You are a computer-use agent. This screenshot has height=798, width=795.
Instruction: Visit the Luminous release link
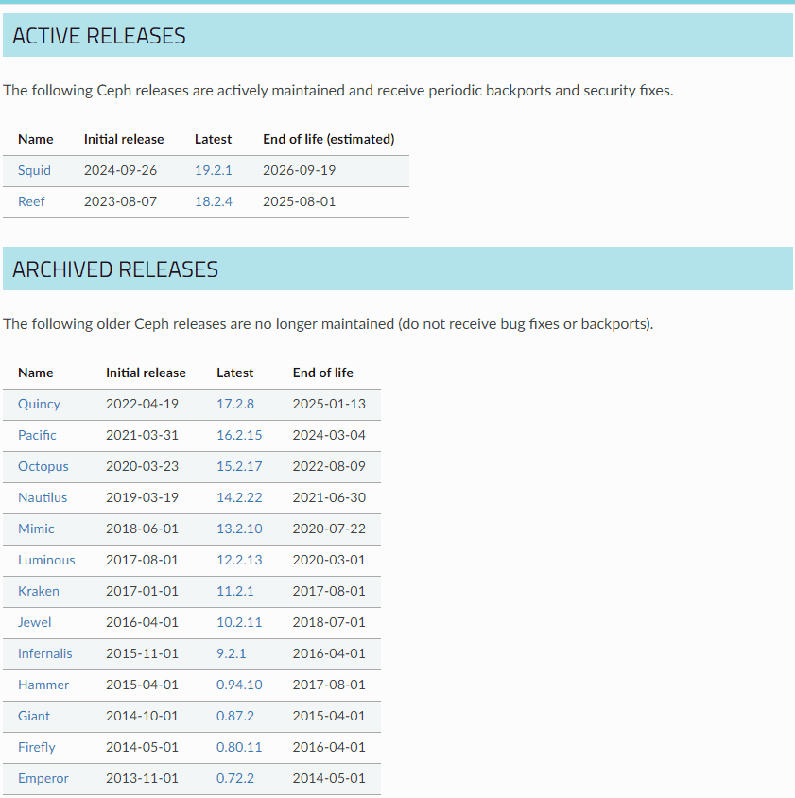tap(46, 560)
